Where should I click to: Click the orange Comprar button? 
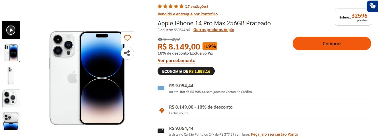click(332, 43)
